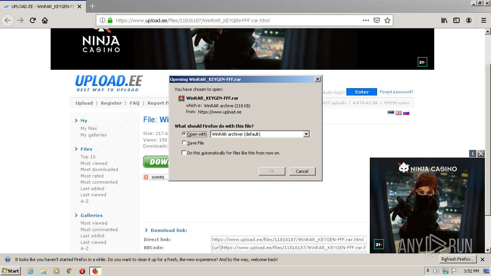
Task: Click the Windows Start button
Action: [x=11, y=271]
